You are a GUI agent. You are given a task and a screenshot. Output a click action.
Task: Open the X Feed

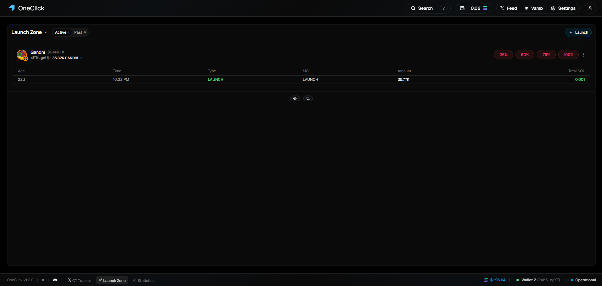(x=509, y=8)
